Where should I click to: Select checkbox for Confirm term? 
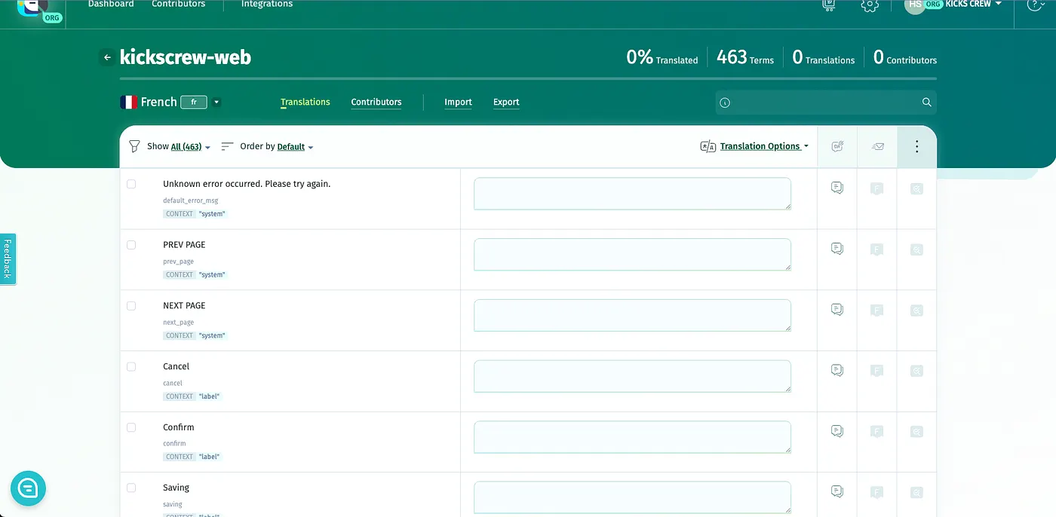[x=131, y=427]
